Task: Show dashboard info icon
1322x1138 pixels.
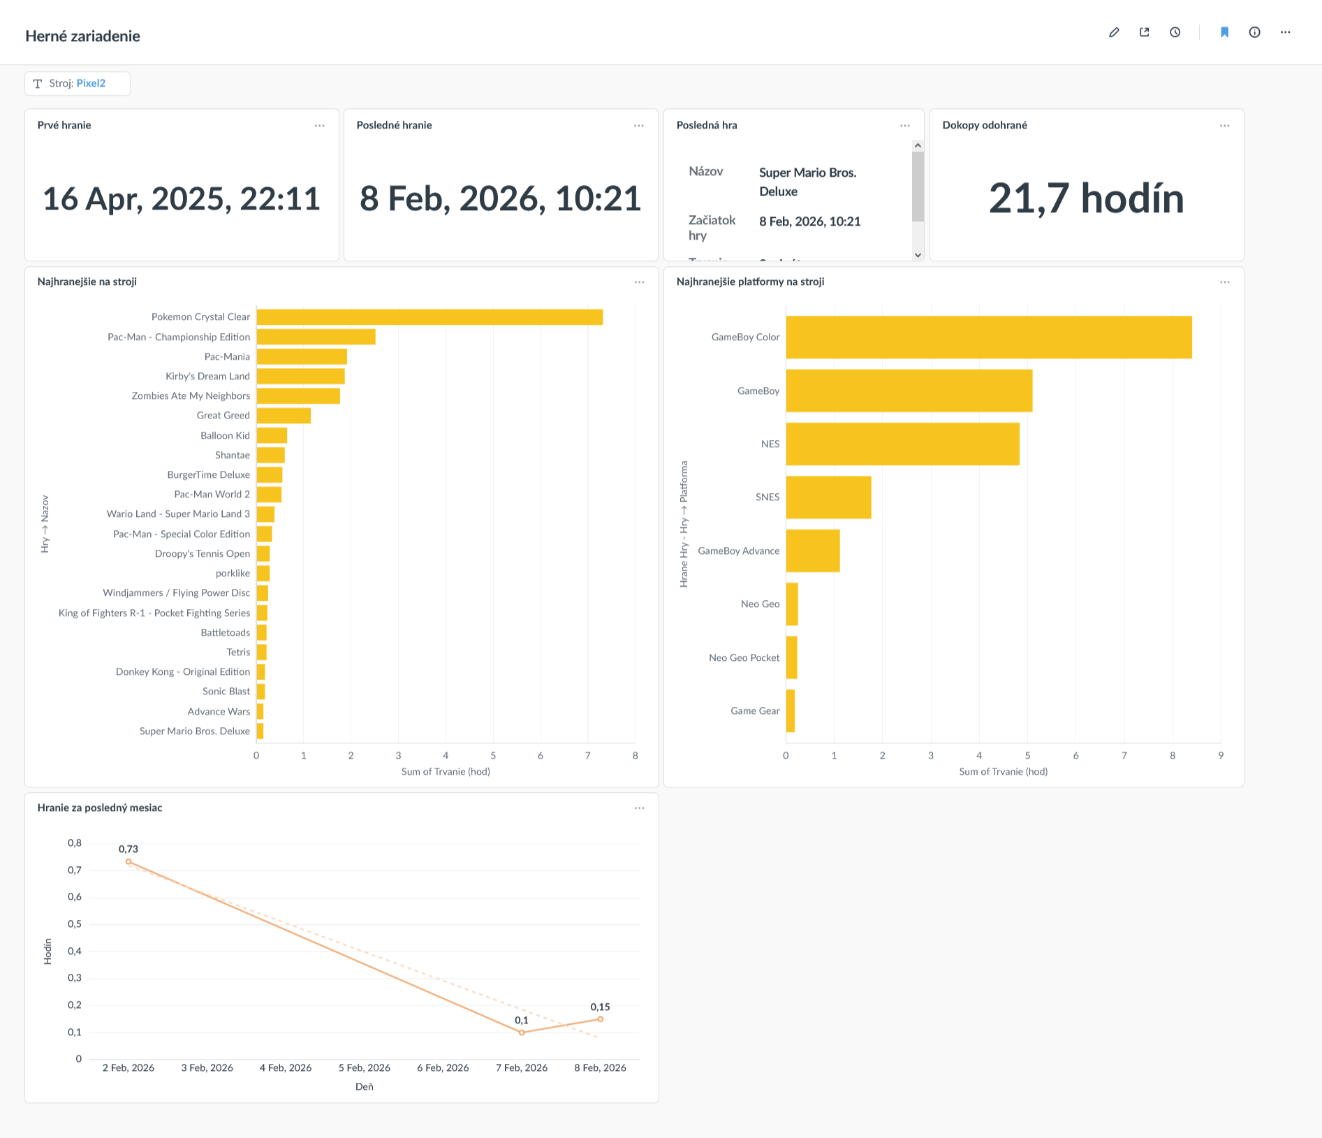Action: pos(1255,32)
